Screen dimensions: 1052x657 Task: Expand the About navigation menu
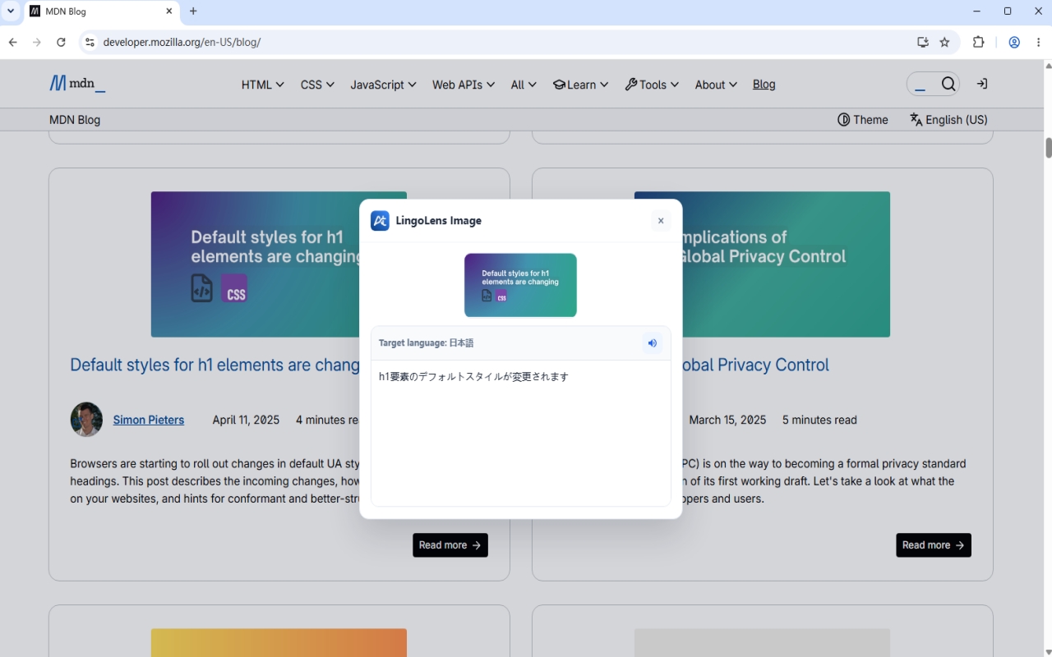(716, 85)
